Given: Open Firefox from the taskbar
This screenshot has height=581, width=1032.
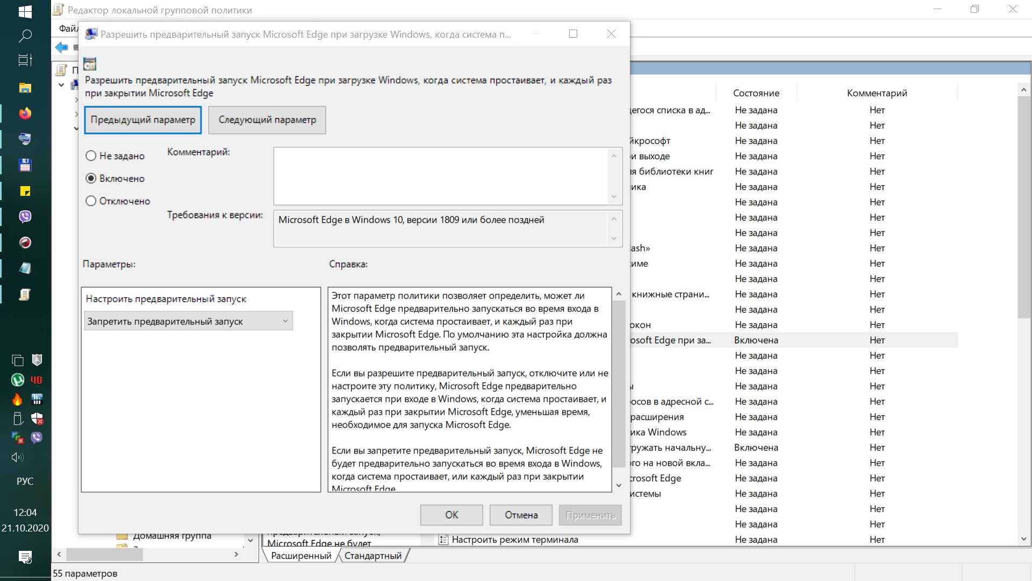Looking at the screenshot, I should 25,114.
